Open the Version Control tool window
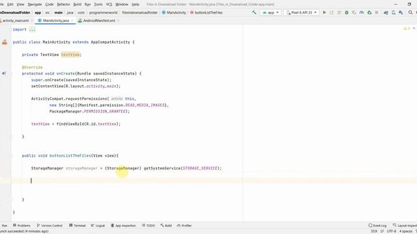The height and width of the screenshot is (234, 417). point(50,226)
